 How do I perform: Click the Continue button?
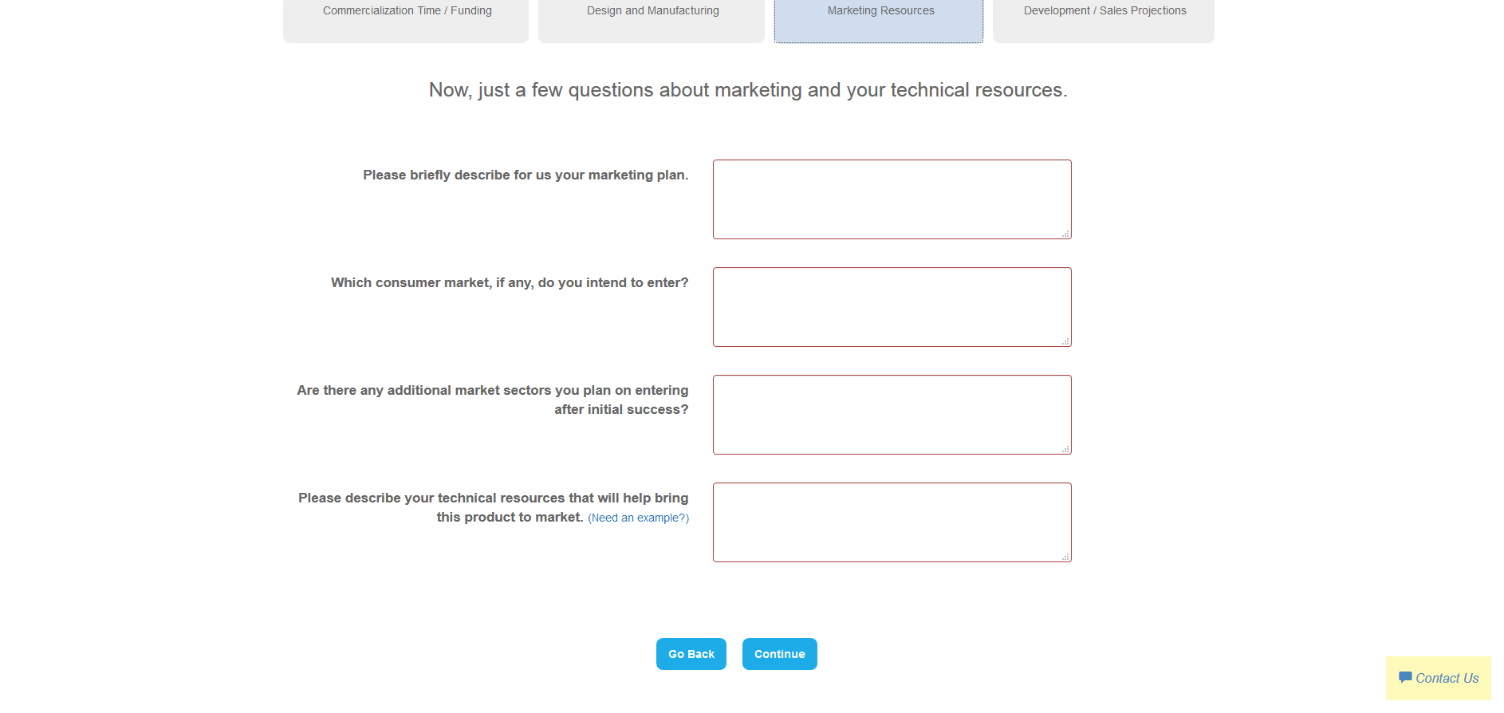coord(779,654)
